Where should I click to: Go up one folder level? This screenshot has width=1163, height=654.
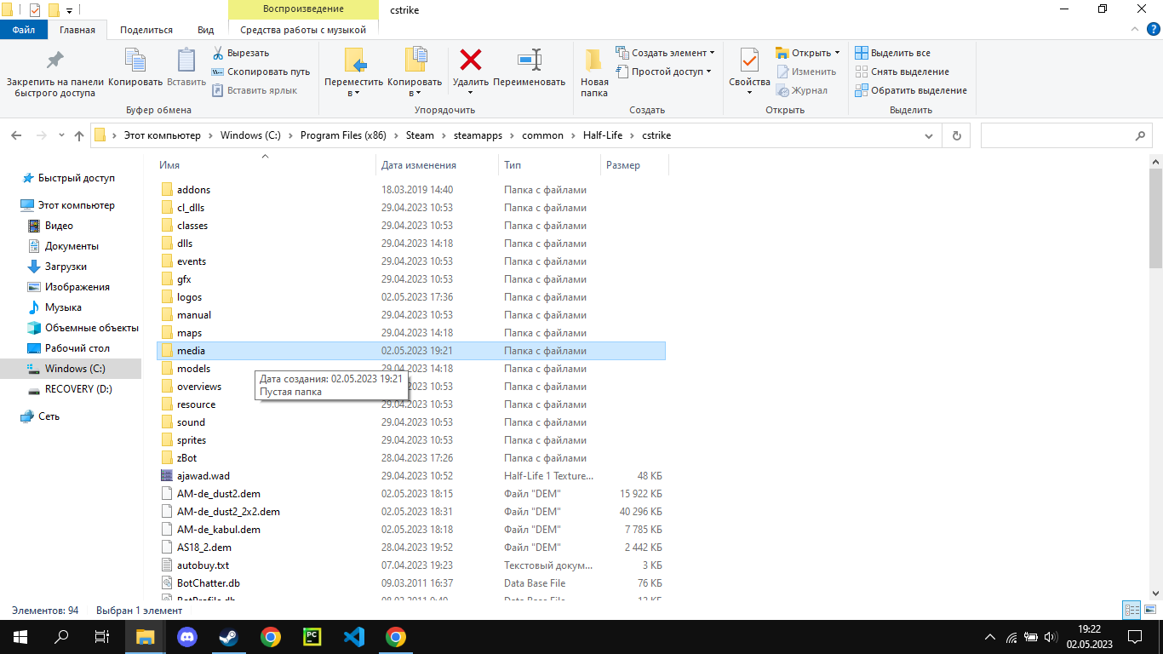[x=79, y=135]
